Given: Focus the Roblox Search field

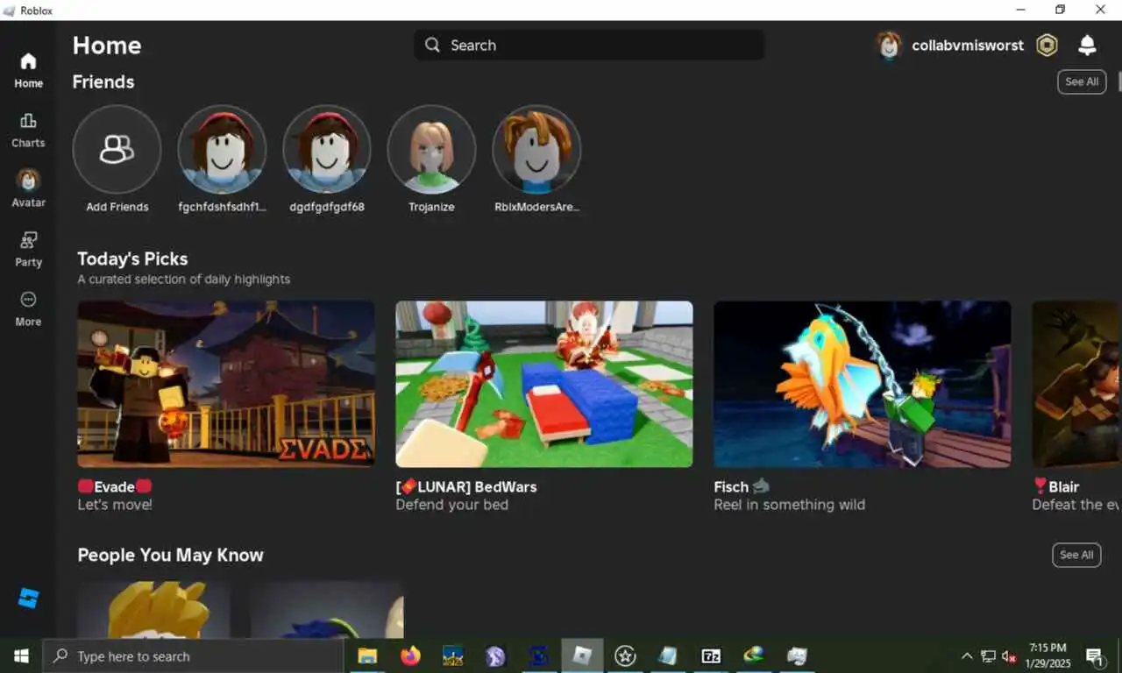Looking at the screenshot, I should coord(589,45).
